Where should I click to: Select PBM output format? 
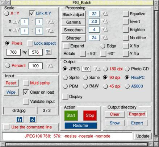tap(65, 86)
